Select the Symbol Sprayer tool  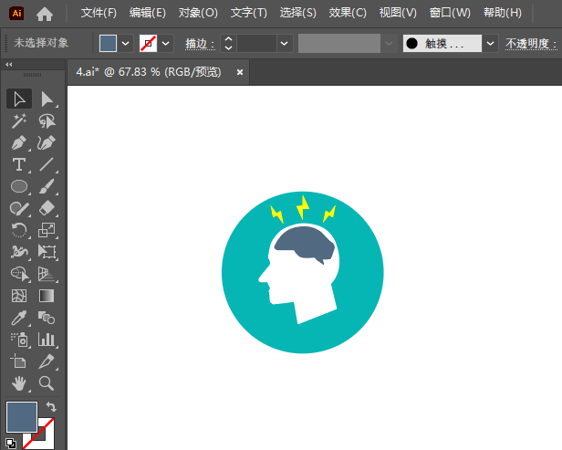coord(19,340)
